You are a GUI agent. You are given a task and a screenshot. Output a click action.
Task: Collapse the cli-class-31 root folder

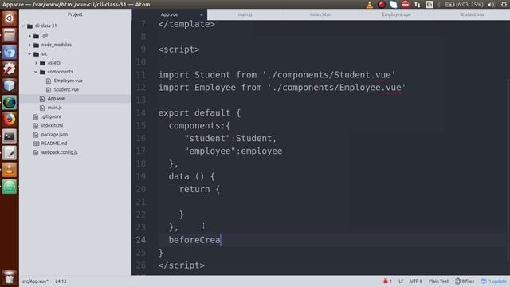click(x=23, y=26)
